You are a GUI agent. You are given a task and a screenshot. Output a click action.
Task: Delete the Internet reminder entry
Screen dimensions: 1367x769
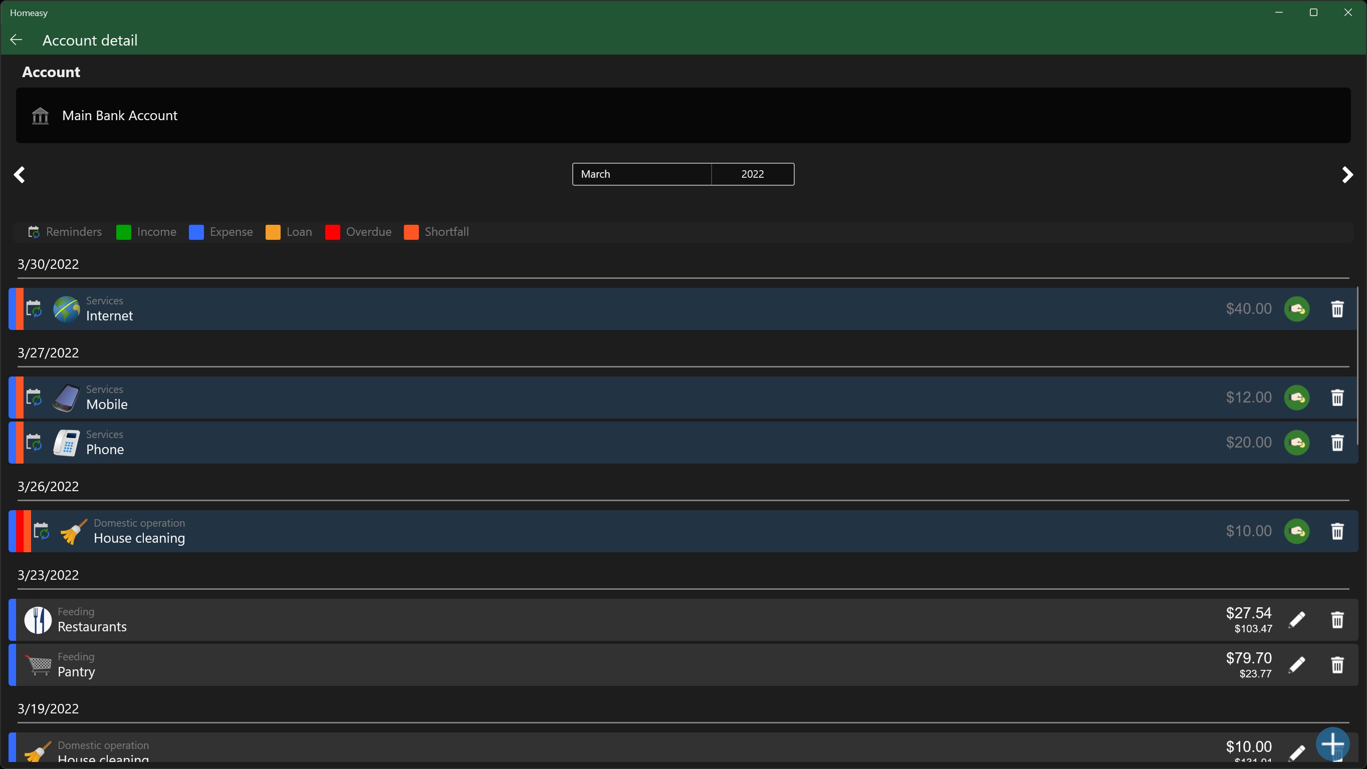(x=1337, y=309)
